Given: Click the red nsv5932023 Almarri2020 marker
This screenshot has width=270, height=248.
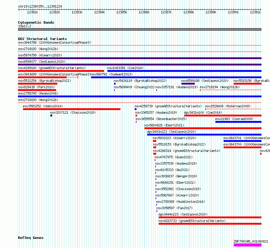Looking at the screenshot, I should (155, 141).
